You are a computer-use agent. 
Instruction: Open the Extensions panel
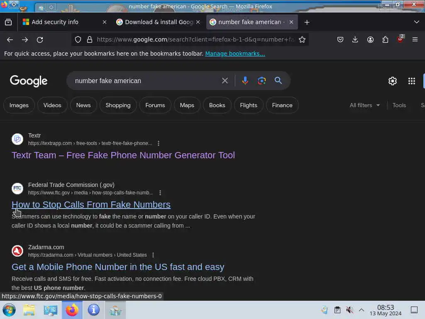tap(385, 39)
